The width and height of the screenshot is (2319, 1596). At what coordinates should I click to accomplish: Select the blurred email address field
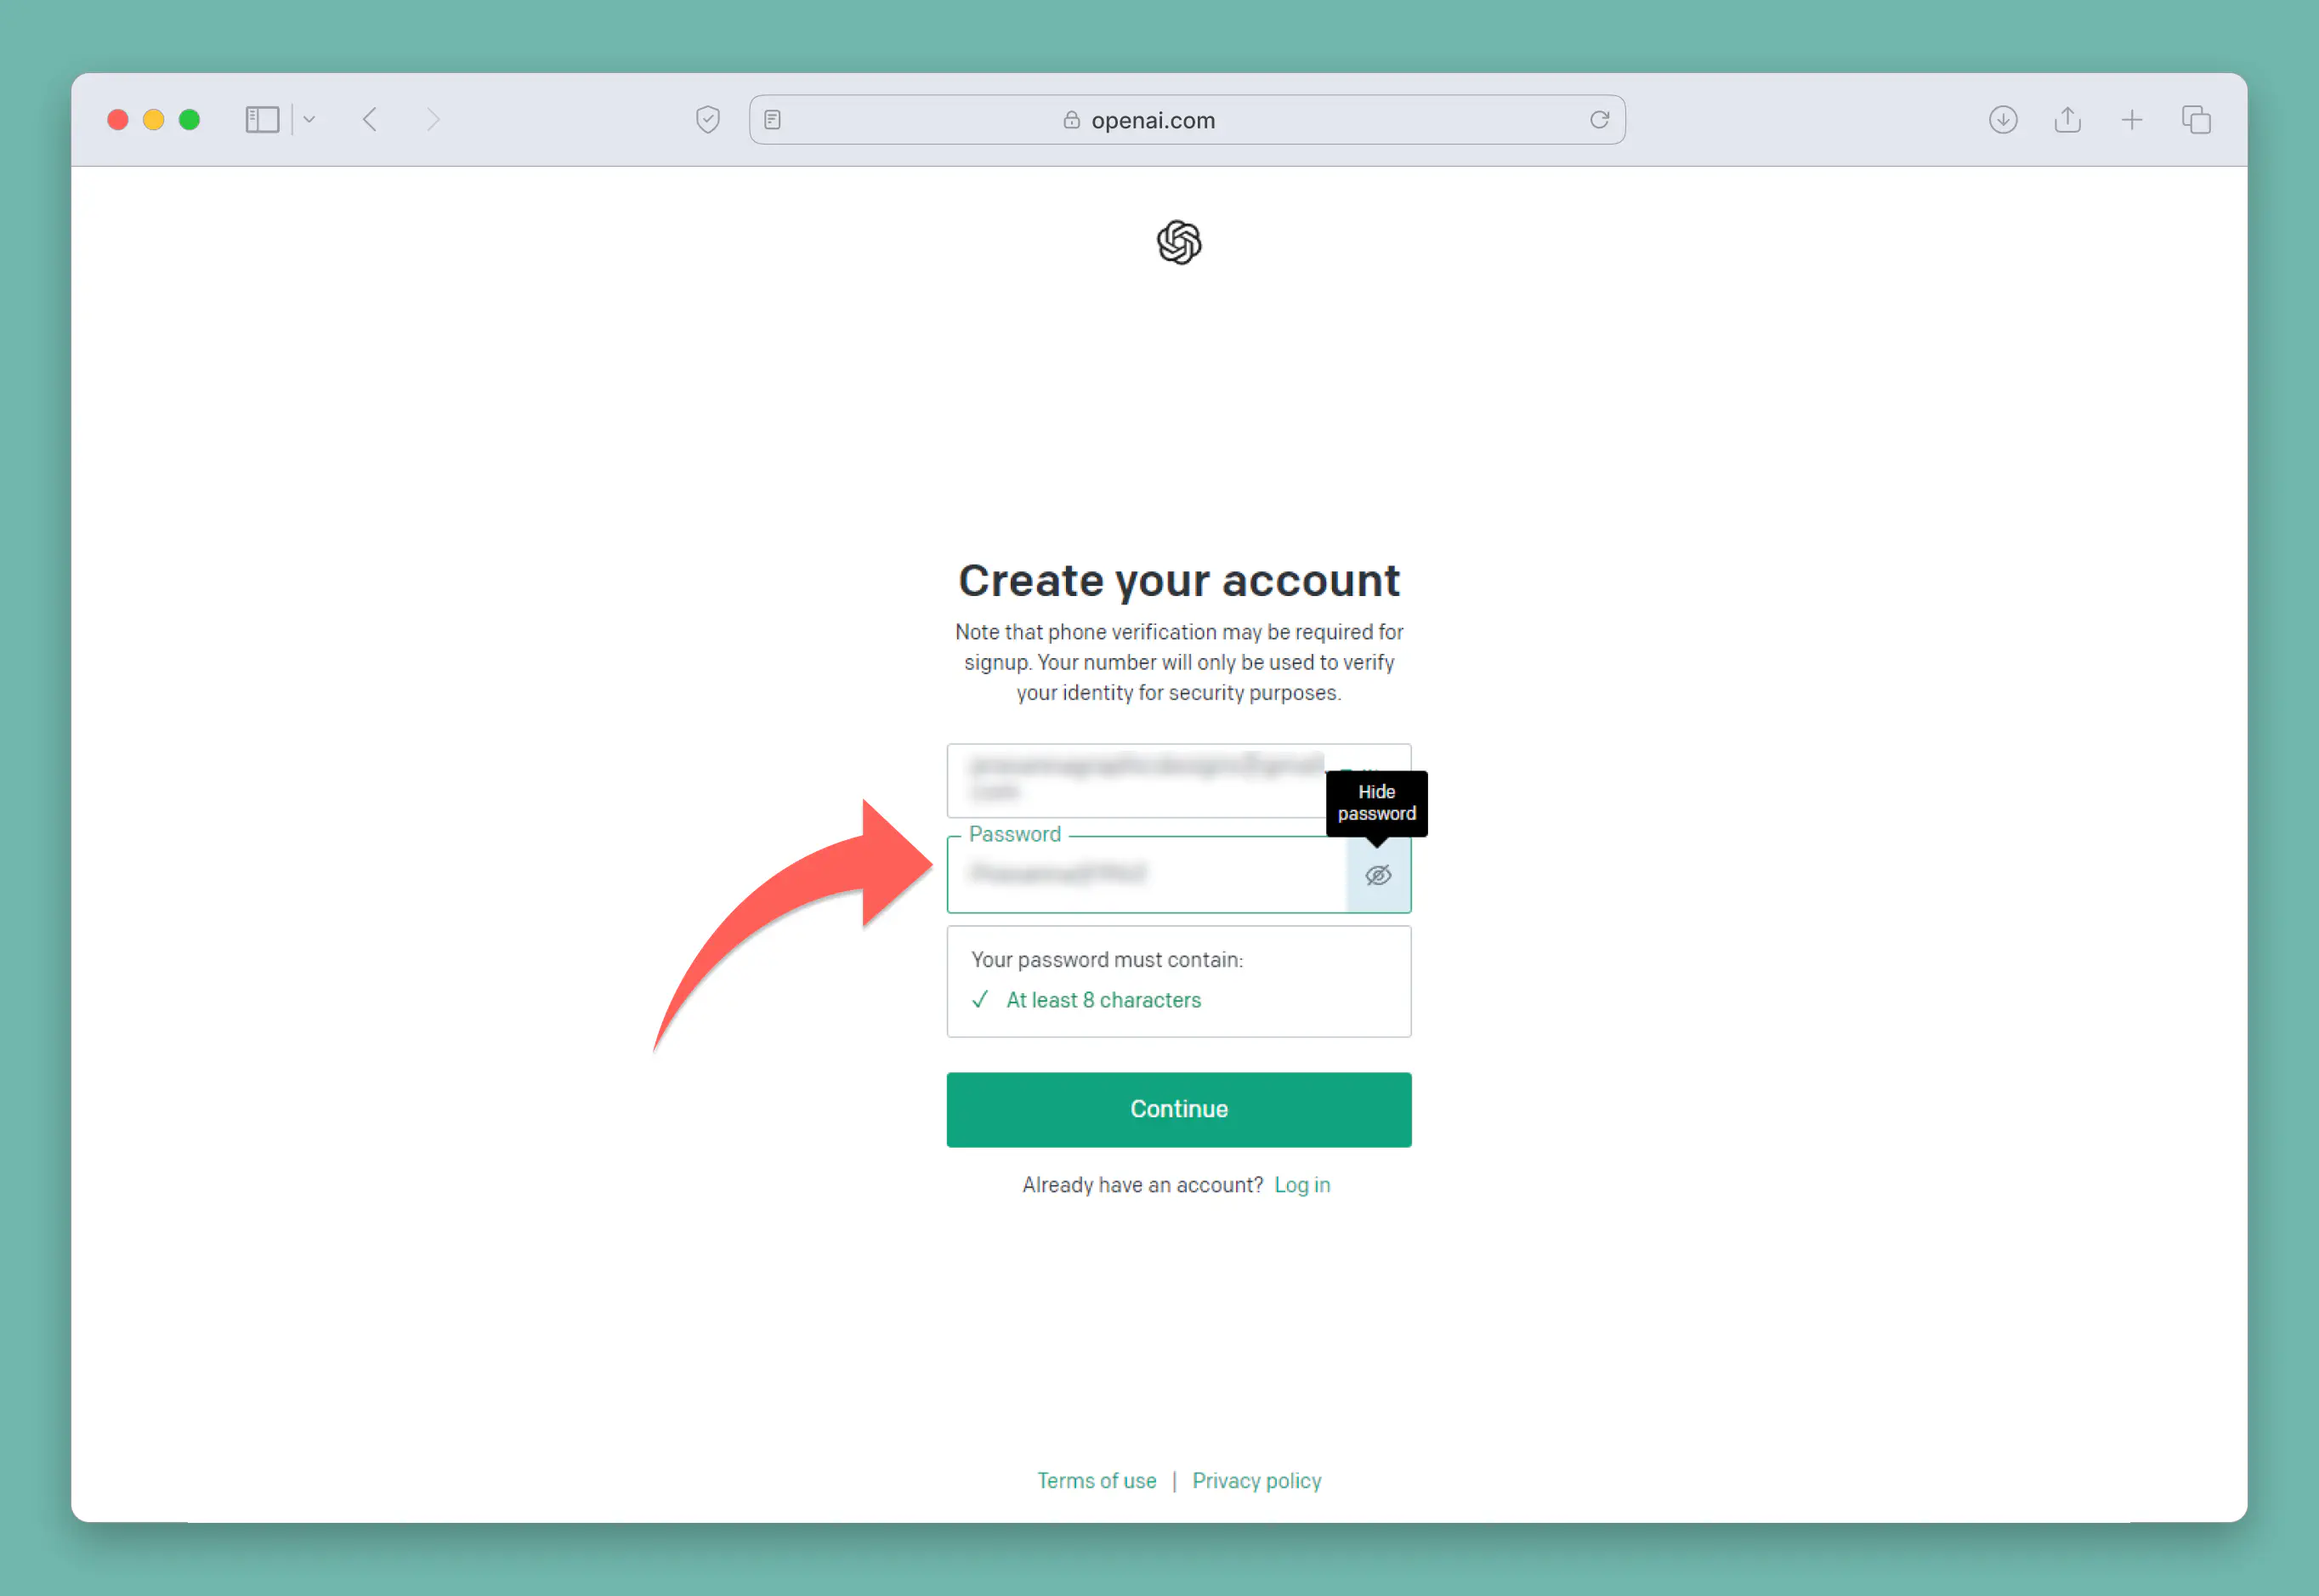pyautogui.click(x=1137, y=780)
